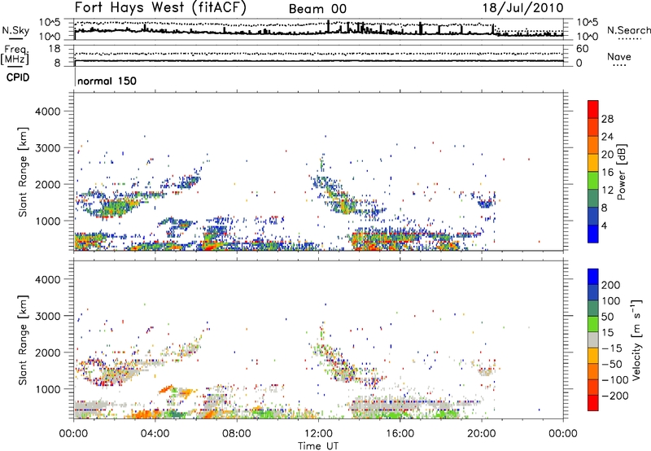Click the '20:00' time axis label

(x=482, y=434)
